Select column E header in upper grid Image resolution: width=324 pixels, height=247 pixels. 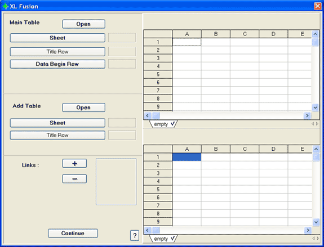point(300,34)
